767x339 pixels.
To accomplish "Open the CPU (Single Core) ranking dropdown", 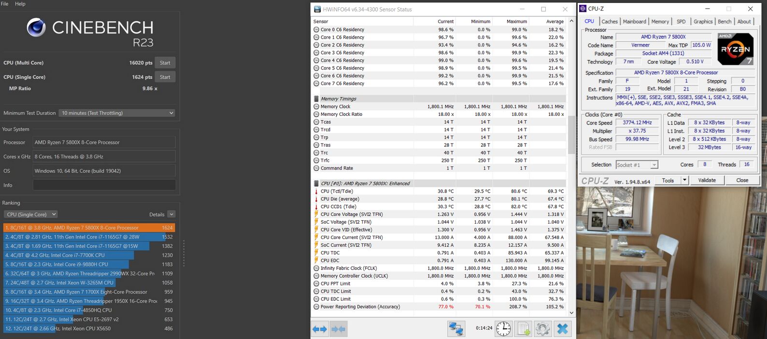I will point(31,214).
